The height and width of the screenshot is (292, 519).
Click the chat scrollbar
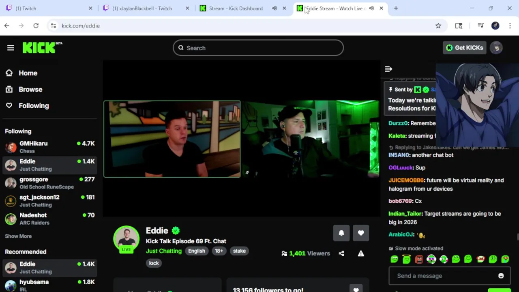tap(517, 237)
